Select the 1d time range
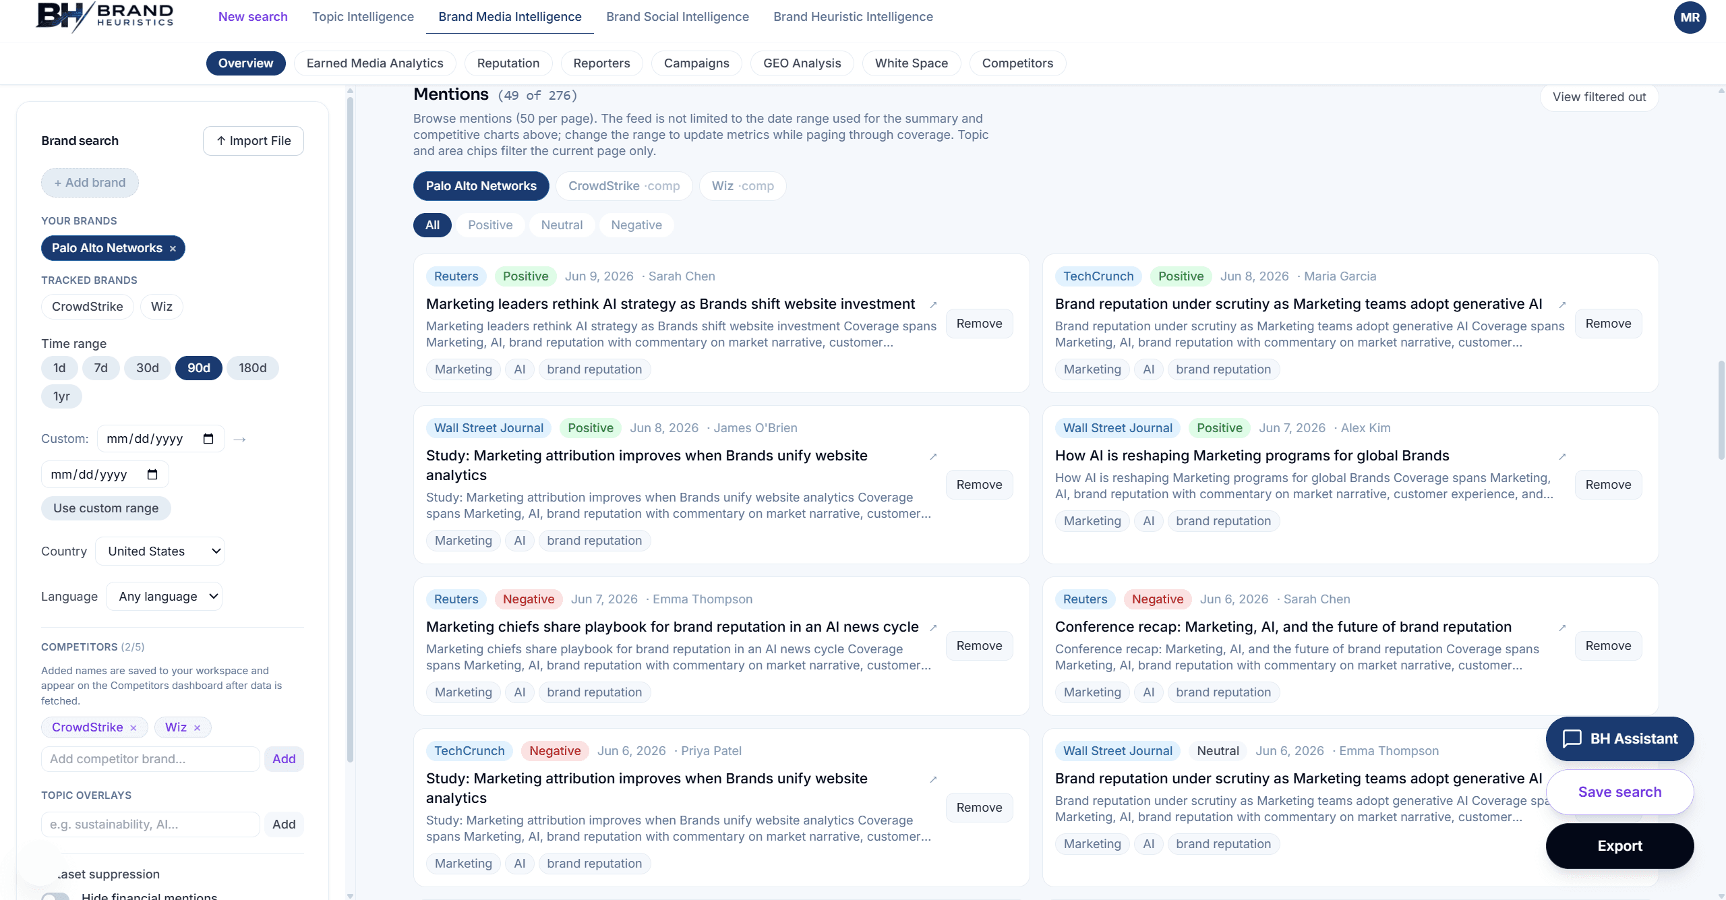1726x900 pixels. pyautogui.click(x=59, y=368)
